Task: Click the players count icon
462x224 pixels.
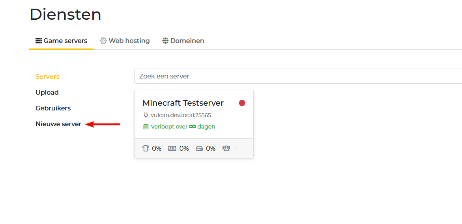Action: (x=226, y=148)
